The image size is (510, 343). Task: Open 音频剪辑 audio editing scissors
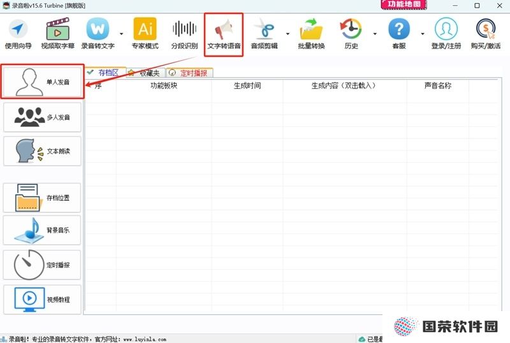click(x=264, y=34)
